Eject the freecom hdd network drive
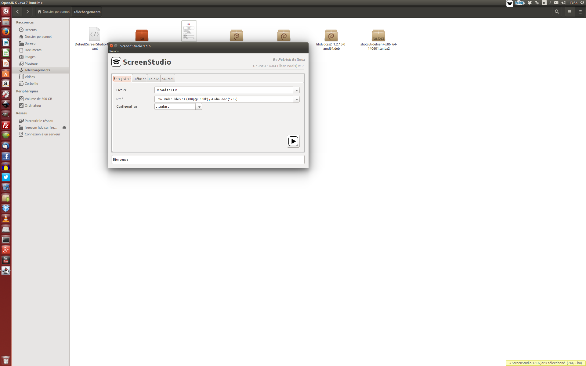586x366 pixels. (64, 127)
